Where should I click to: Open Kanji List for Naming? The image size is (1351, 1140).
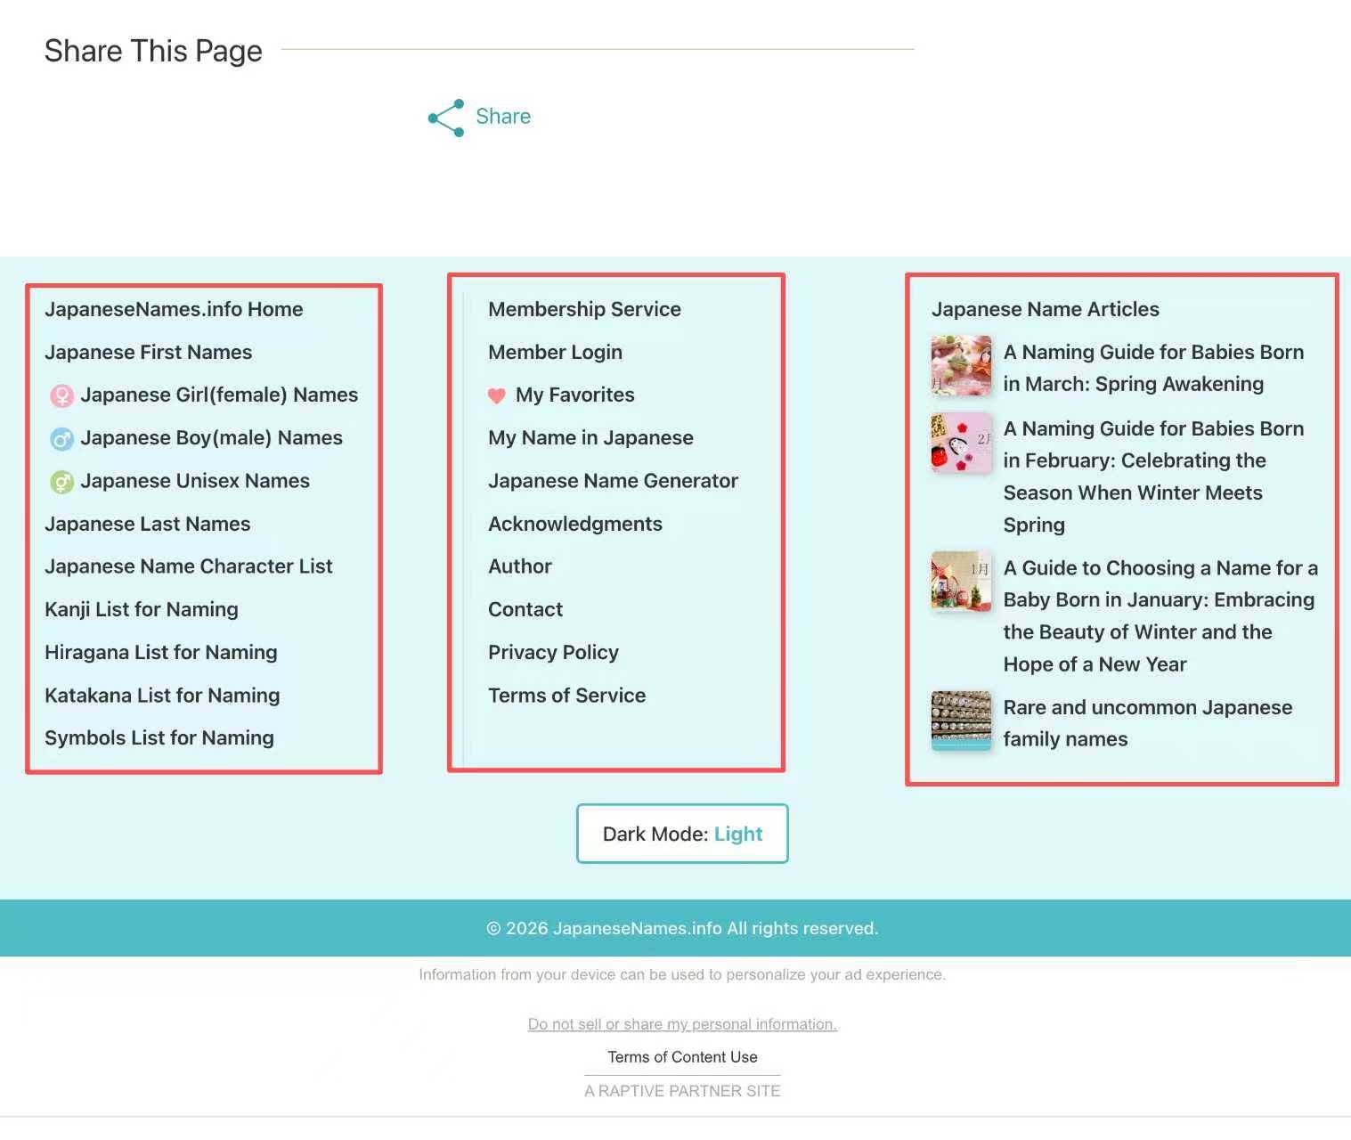coord(142,609)
